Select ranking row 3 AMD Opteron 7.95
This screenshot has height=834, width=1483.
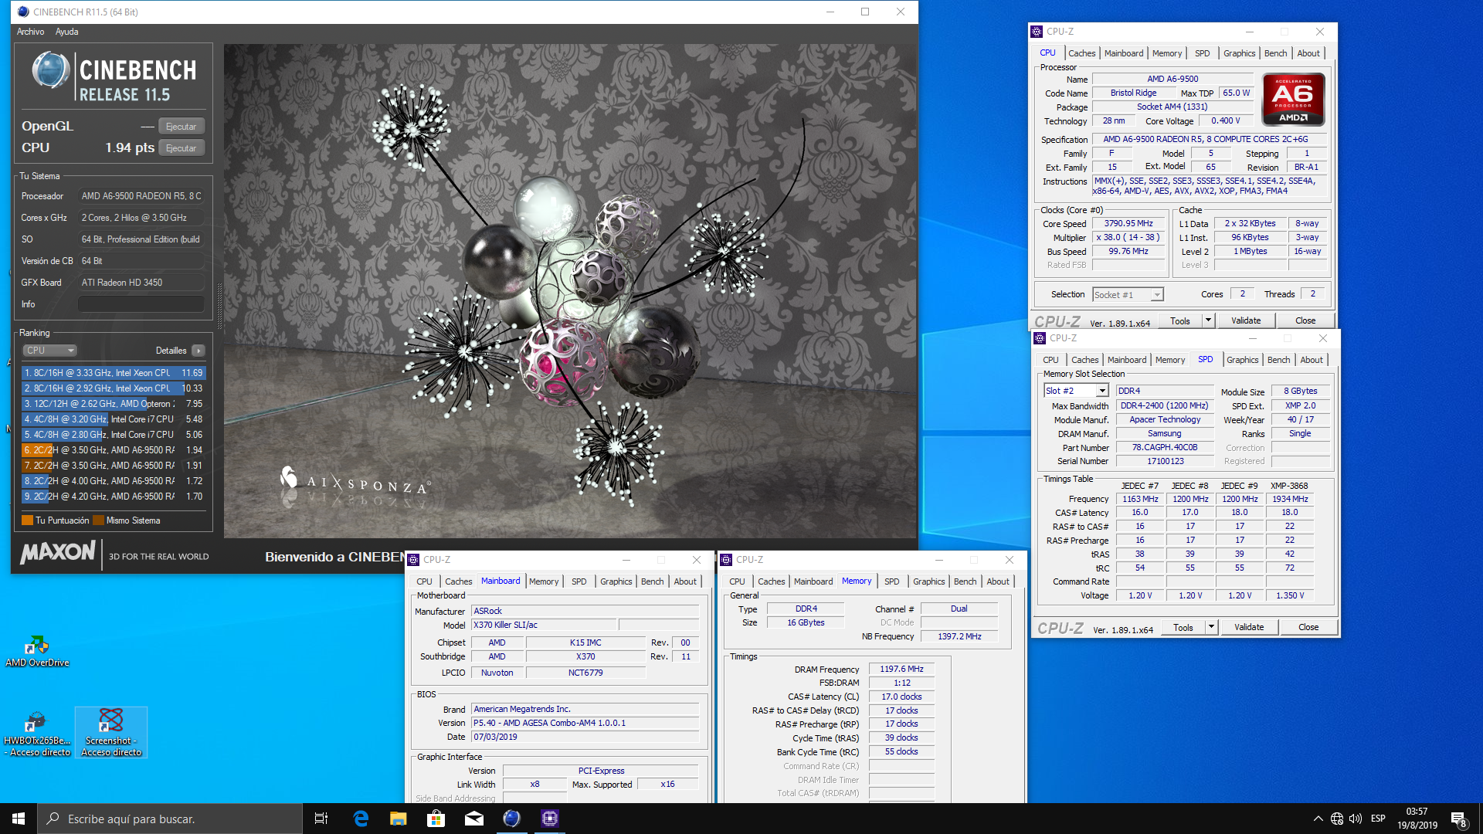(x=114, y=404)
